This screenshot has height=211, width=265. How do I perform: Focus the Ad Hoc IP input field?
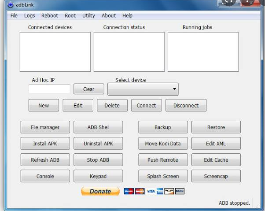click(x=49, y=89)
